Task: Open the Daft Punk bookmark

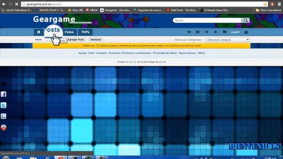Action: (x=182, y=10)
